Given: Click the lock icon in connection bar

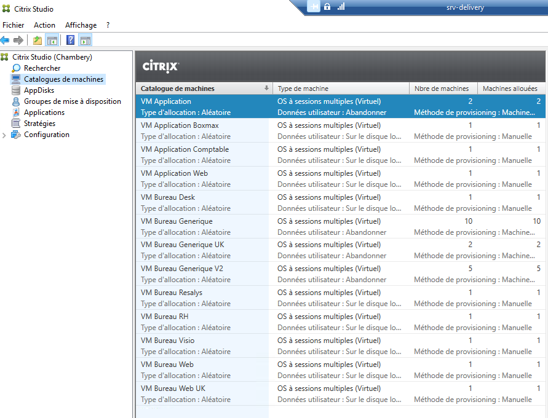Looking at the screenshot, I should pyautogui.click(x=327, y=6).
